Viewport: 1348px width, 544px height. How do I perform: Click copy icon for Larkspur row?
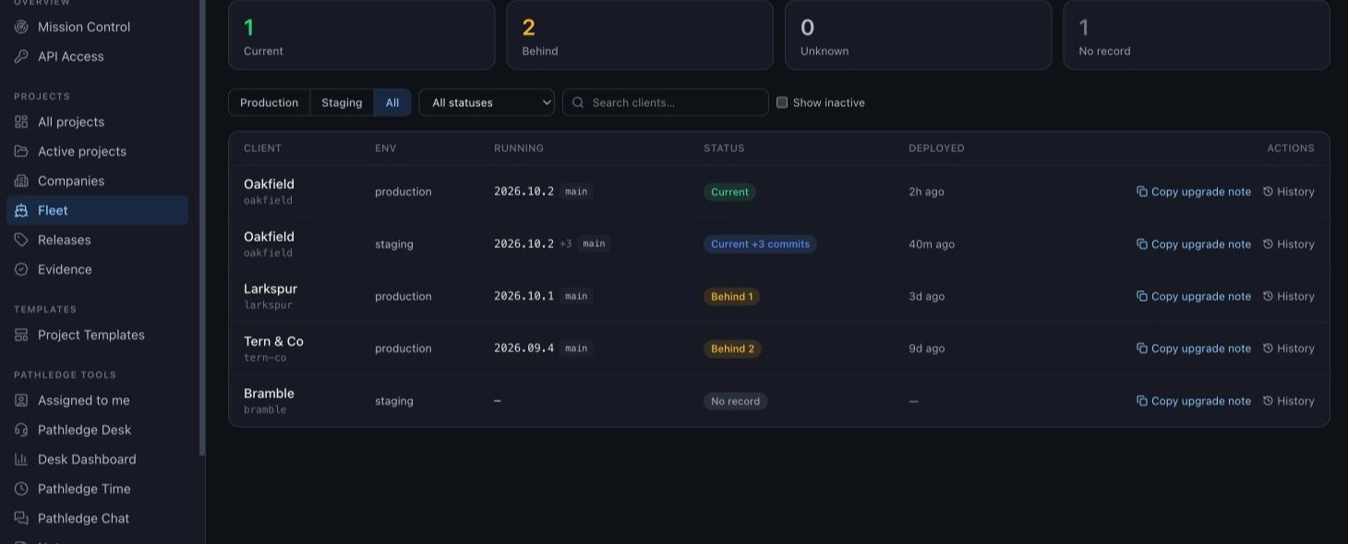coord(1142,296)
